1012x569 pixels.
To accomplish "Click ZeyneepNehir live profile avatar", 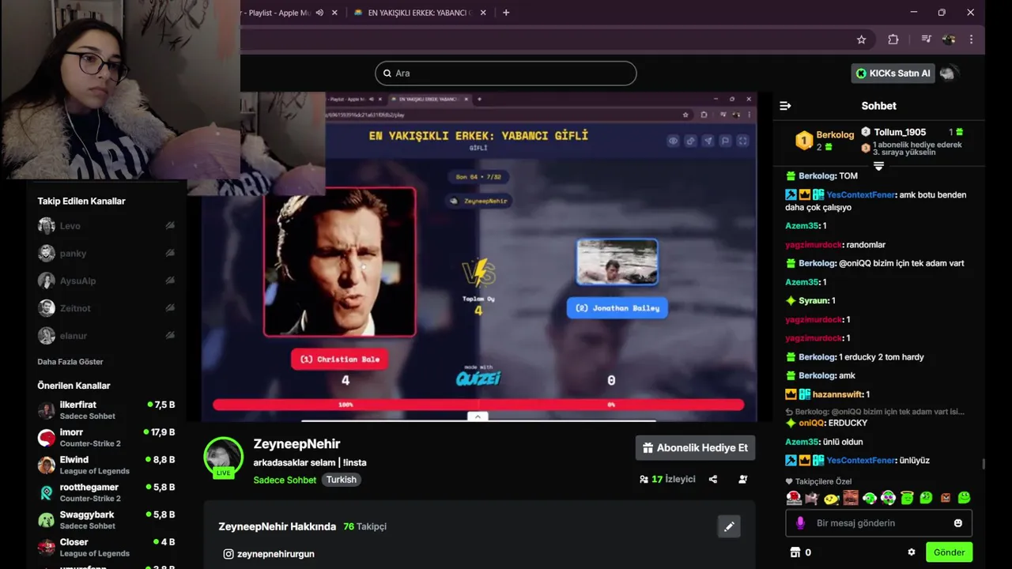I will (x=224, y=456).
